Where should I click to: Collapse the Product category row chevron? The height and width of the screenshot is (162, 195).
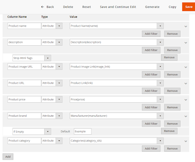point(186,141)
